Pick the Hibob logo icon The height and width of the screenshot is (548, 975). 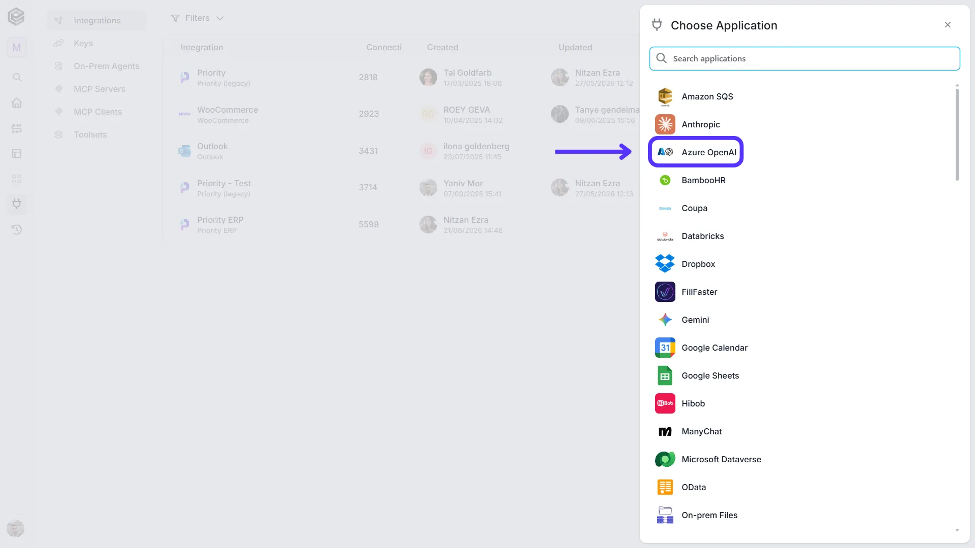click(x=665, y=403)
